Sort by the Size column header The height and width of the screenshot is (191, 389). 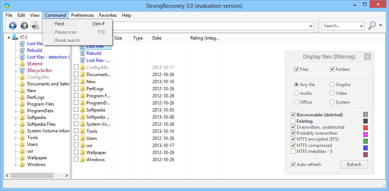pos(121,38)
